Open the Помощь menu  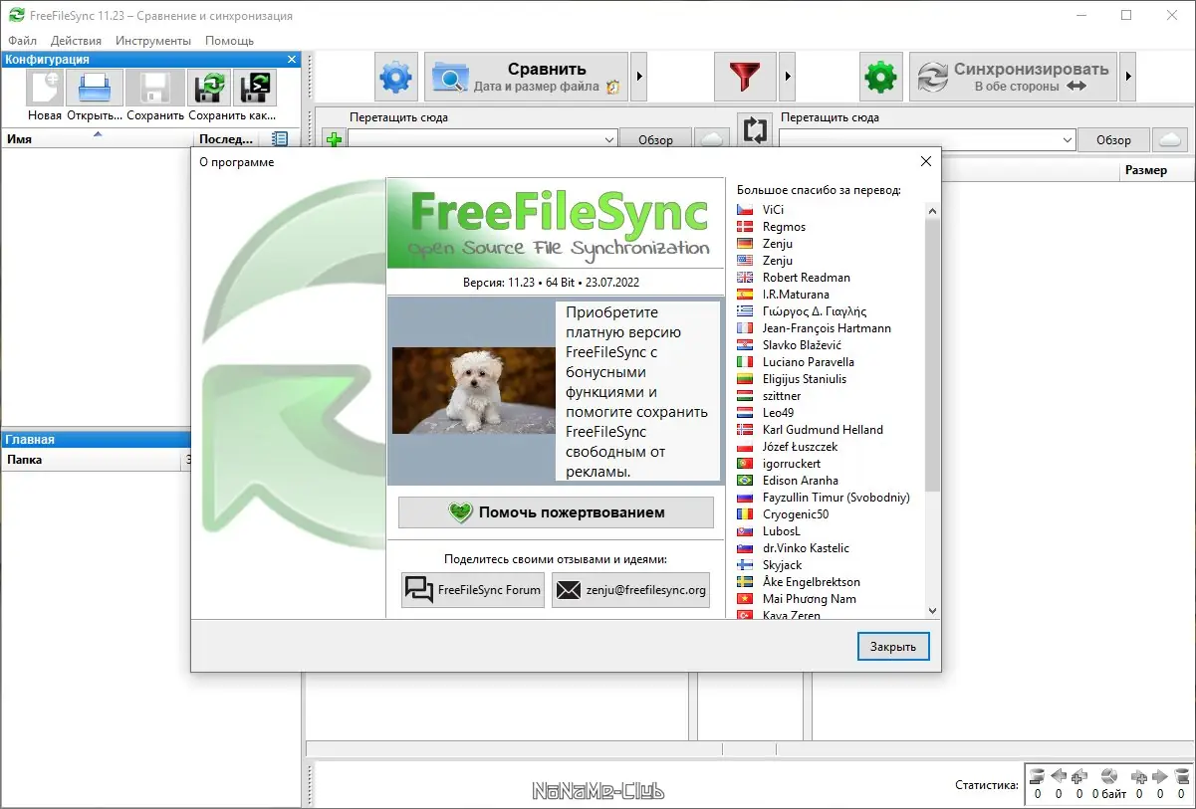(x=229, y=41)
